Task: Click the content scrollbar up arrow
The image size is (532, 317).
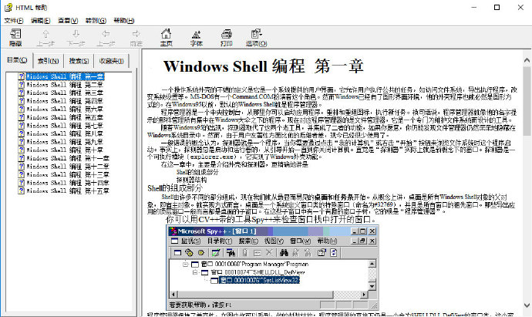Action: [527, 60]
